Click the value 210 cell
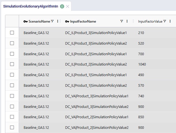Image resolution: width=176 pixels, height=133 pixels. [x=141, y=33]
